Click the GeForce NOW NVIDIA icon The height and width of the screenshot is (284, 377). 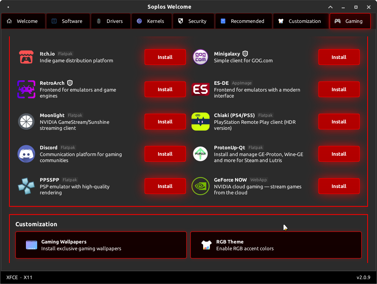[201, 186]
